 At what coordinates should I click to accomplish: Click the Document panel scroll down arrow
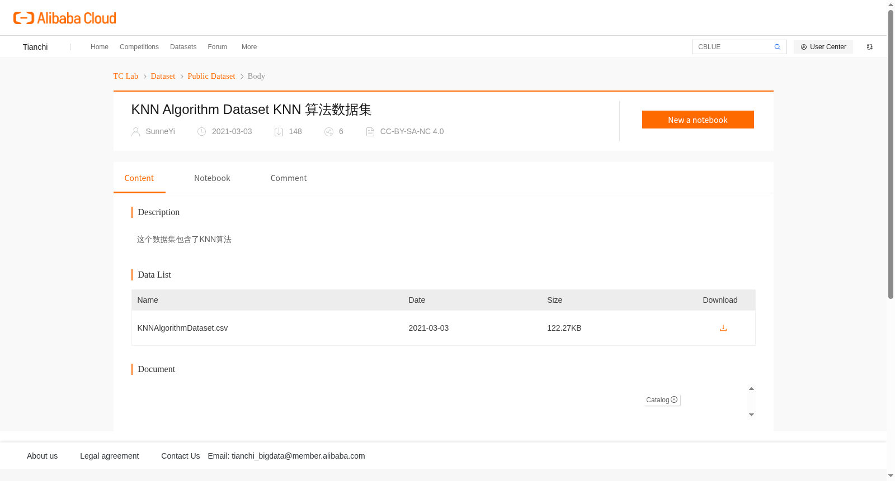[752, 415]
